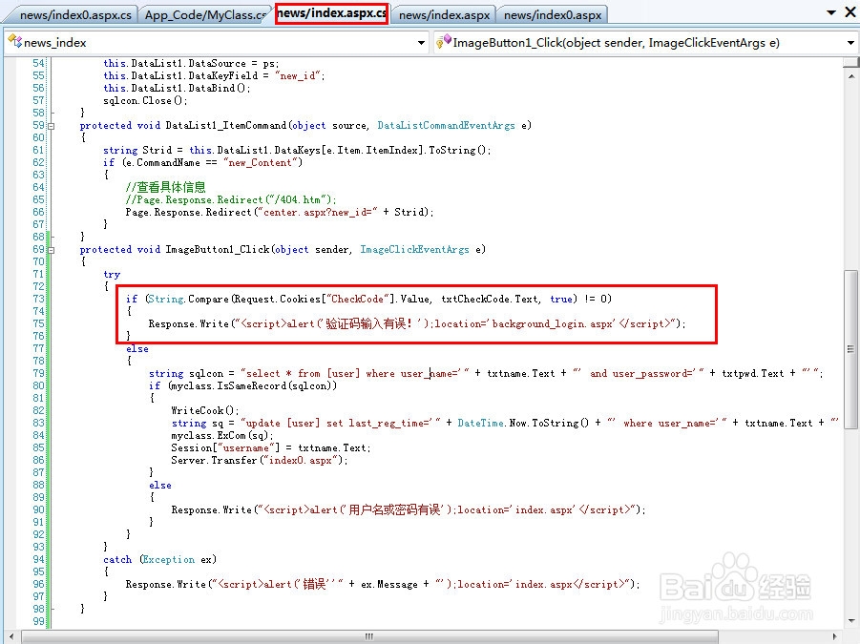The height and width of the screenshot is (644, 860).
Task: Click the ImageButton1_Click method icon
Action: point(443,41)
